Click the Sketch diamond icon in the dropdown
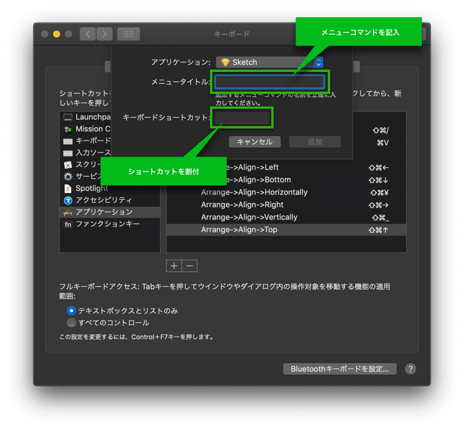This screenshot has width=464, height=430. click(225, 62)
